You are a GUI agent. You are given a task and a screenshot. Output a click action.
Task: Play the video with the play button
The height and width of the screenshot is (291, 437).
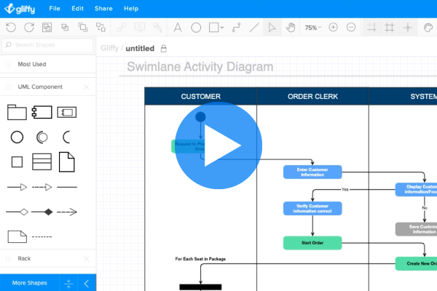point(219,145)
